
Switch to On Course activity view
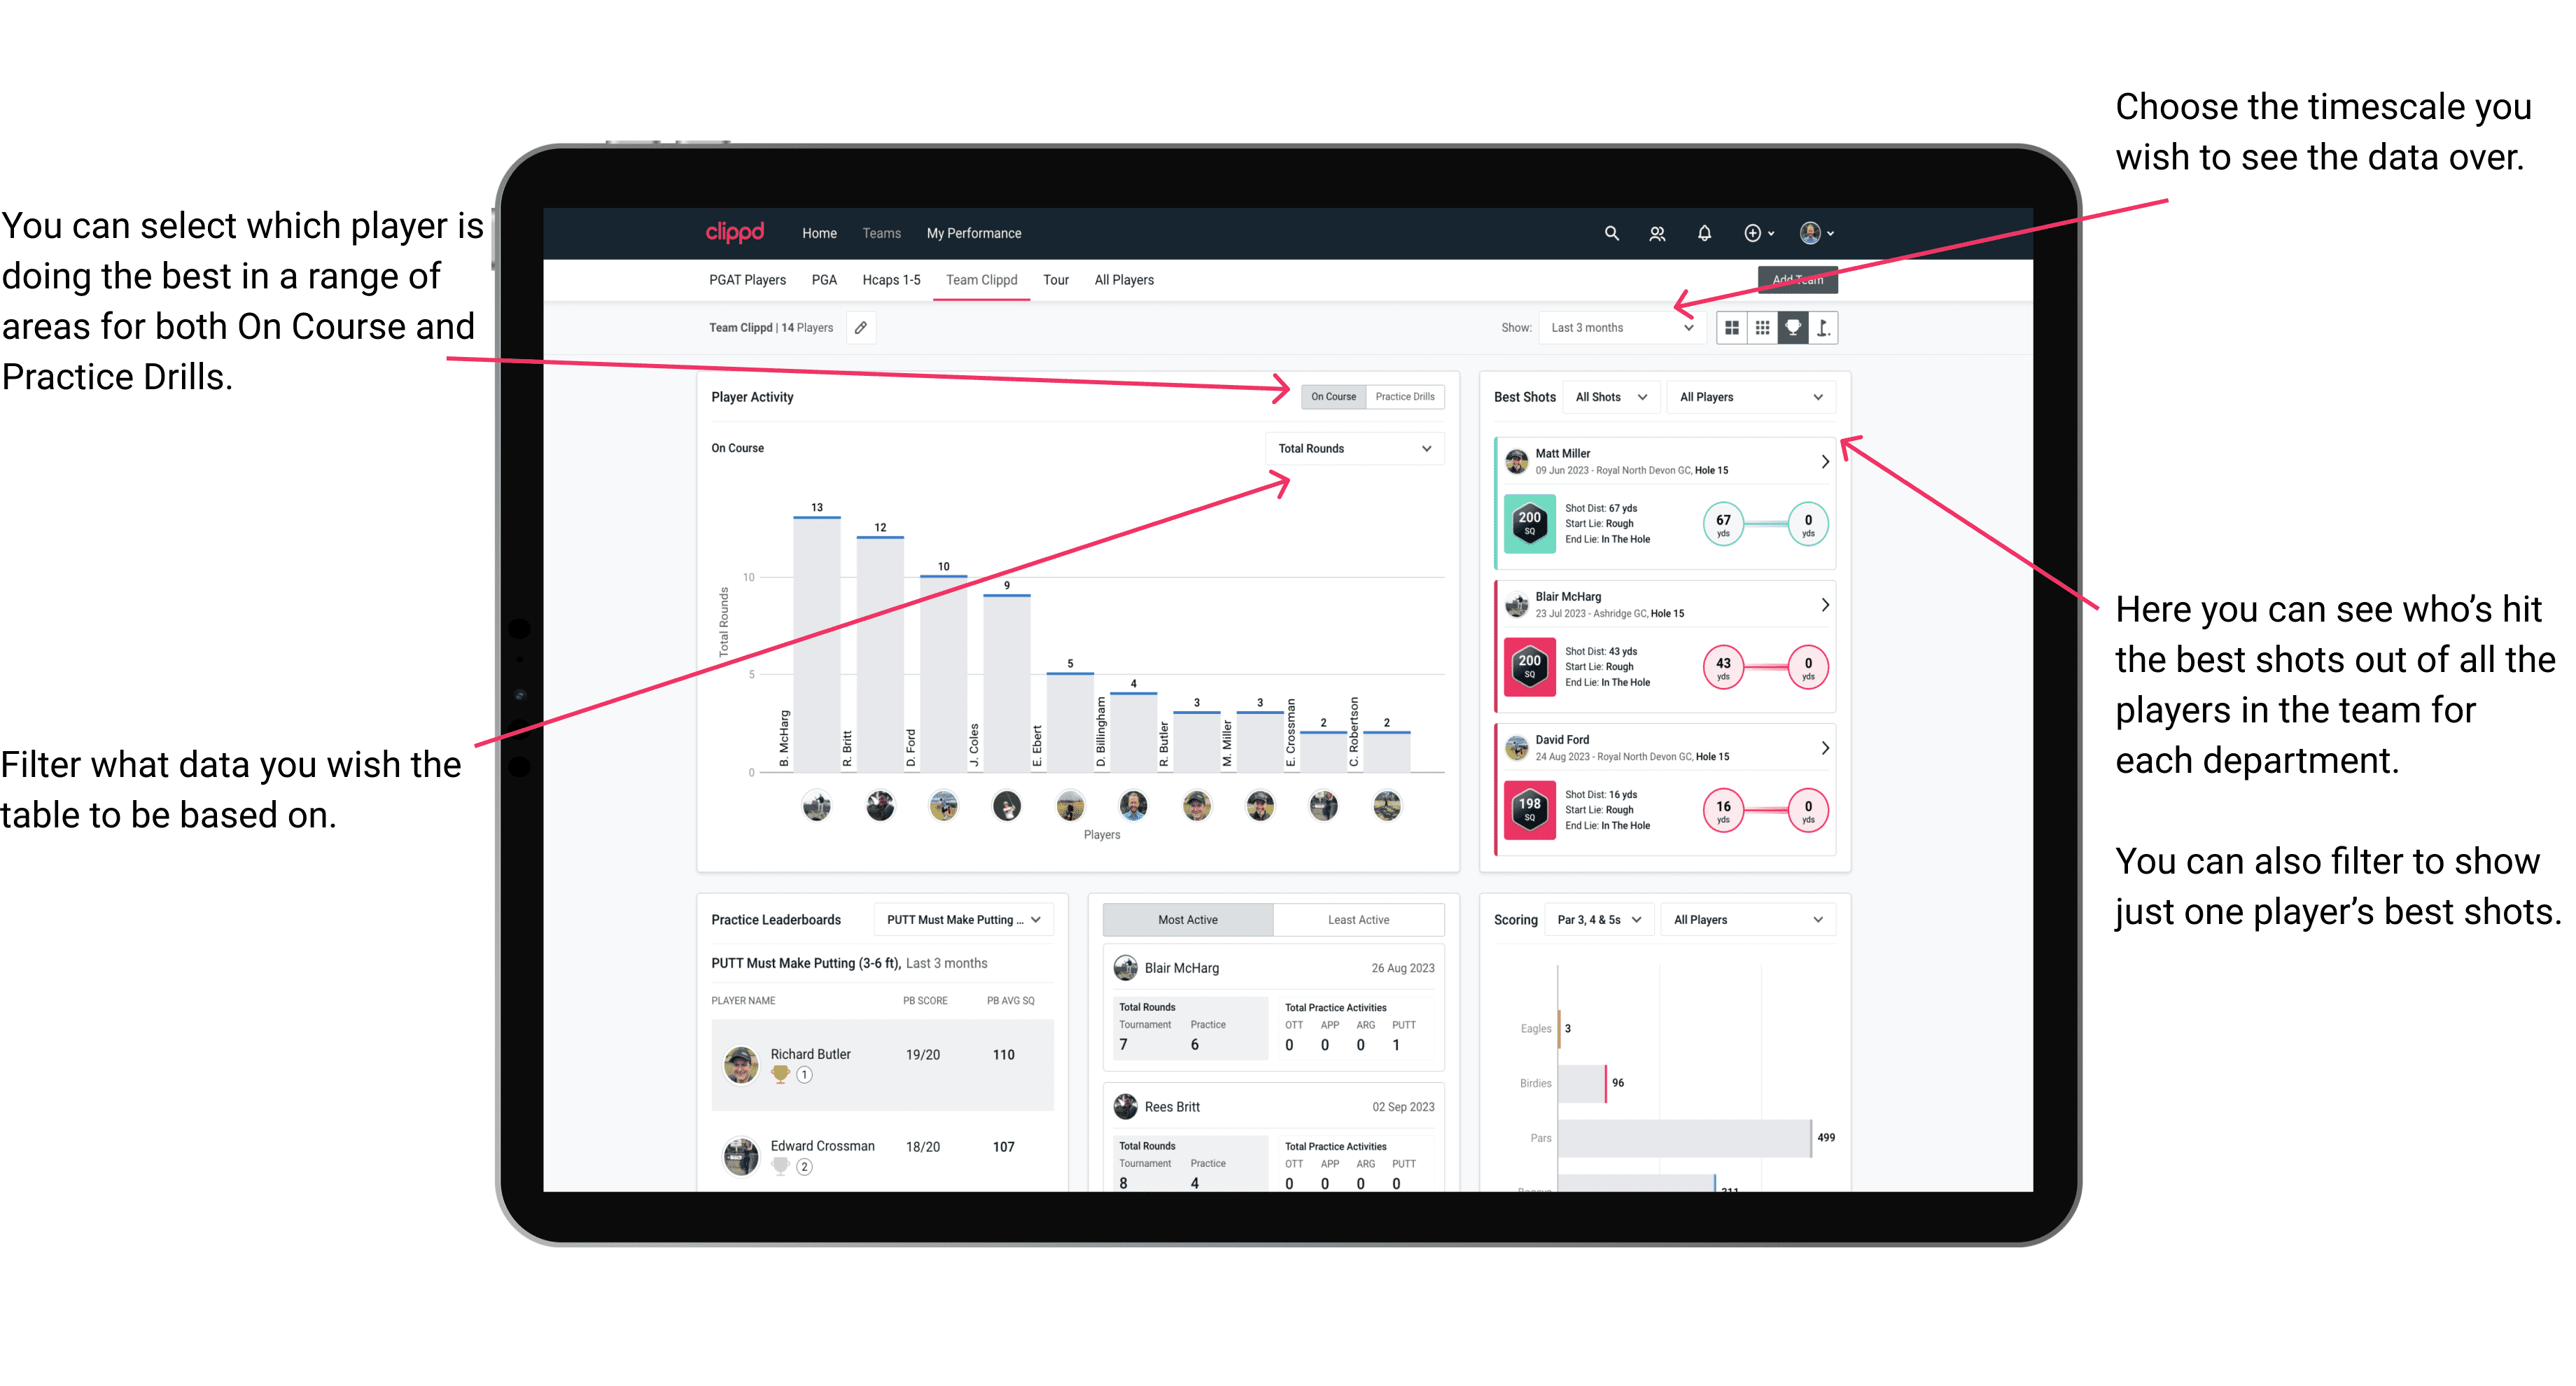point(1332,396)
